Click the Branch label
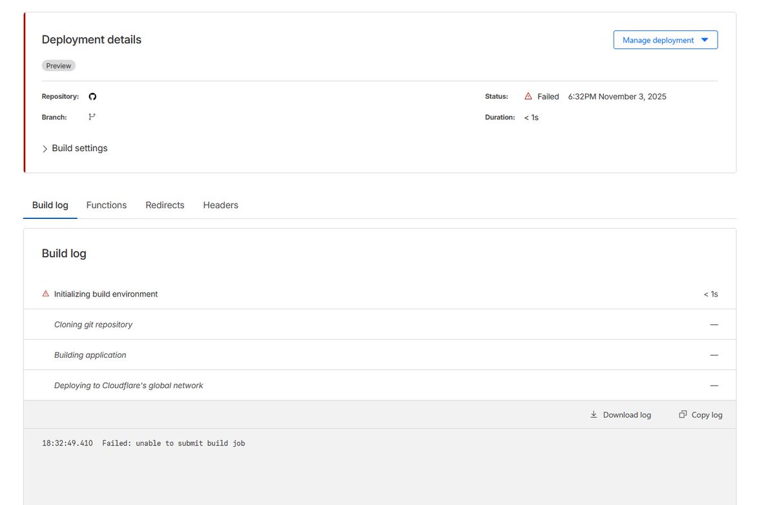This screenshot has width=775, height=505. [x=54, y=118]
